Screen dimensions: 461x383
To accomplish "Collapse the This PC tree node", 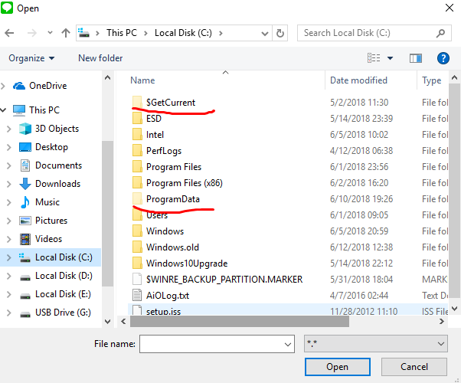I will [3, 110].
